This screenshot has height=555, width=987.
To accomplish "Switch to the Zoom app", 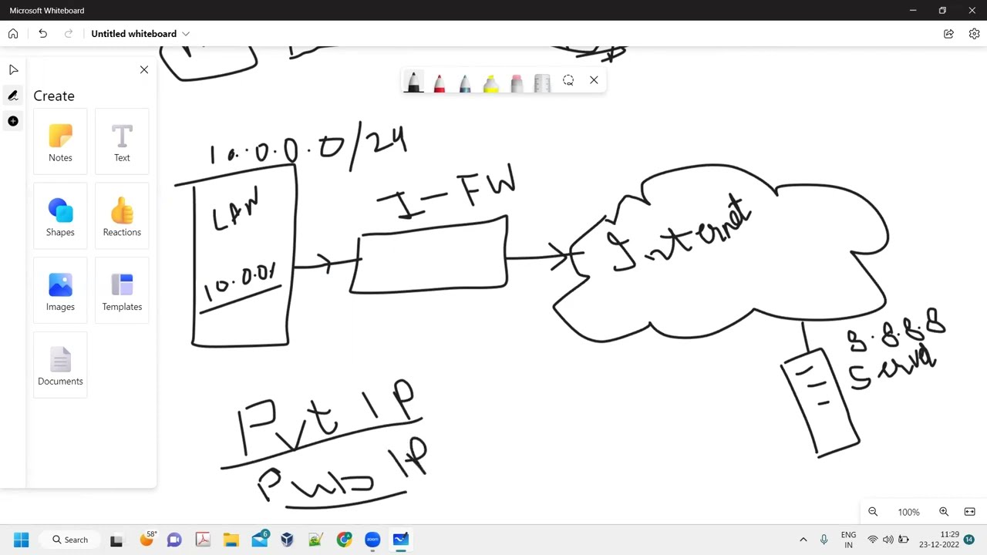I will click(x=372, y=540).
